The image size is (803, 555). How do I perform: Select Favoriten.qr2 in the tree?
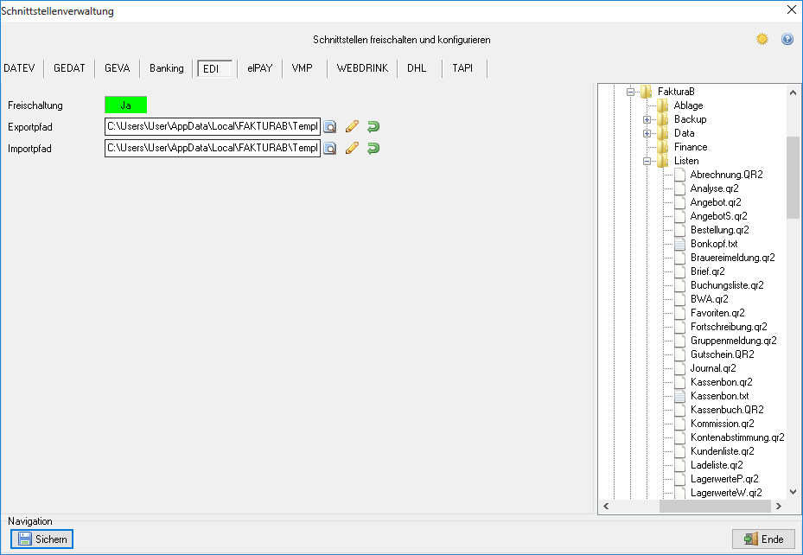point(717,313)
